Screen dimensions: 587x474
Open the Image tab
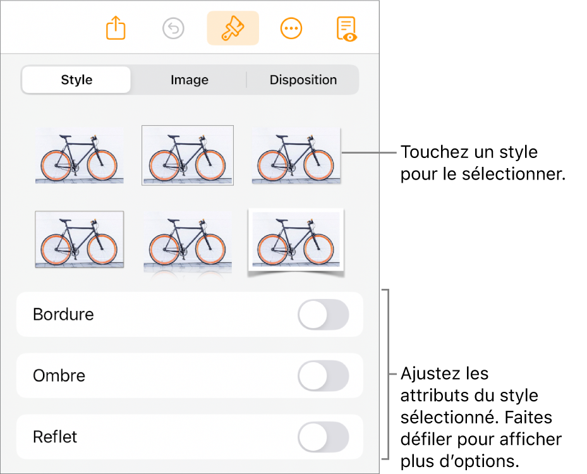point(189,80)
